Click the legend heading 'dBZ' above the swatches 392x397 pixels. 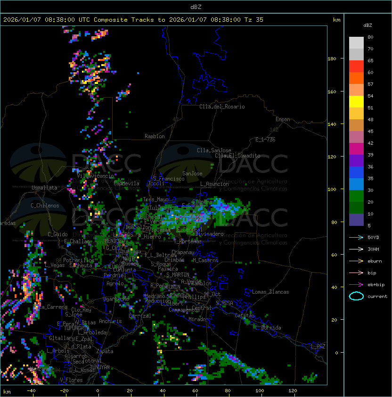[367, 25]
